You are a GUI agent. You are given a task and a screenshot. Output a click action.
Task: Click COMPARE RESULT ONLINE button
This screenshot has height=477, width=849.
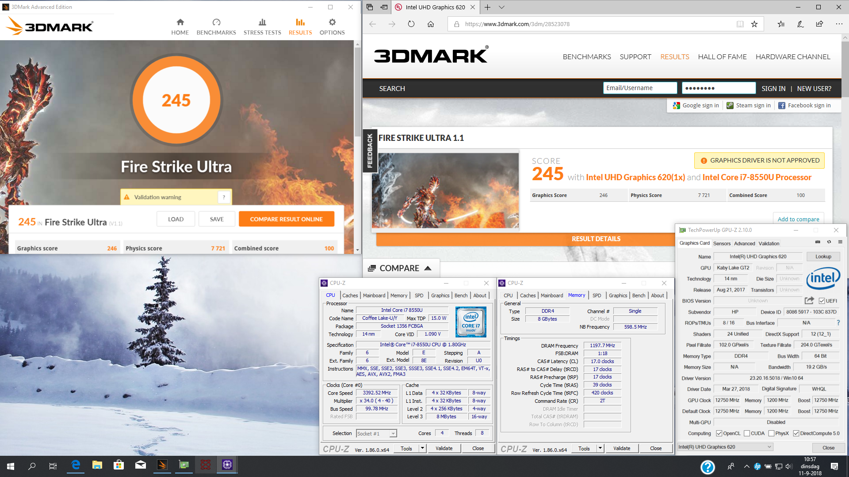pyautogui.click(x=287, y=219)
